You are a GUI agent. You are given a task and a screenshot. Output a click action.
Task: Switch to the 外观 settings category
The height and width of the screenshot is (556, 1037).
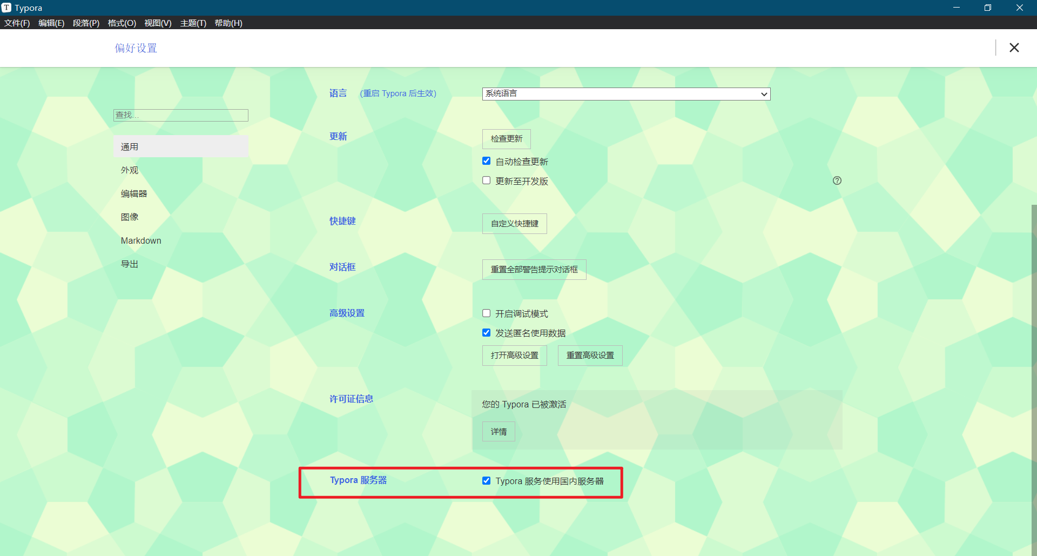(x=180, y=170)
